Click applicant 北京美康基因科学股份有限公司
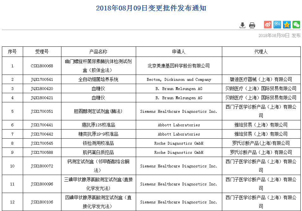The image size is (302, 211). pyautogui.click(x=179, y=66)
